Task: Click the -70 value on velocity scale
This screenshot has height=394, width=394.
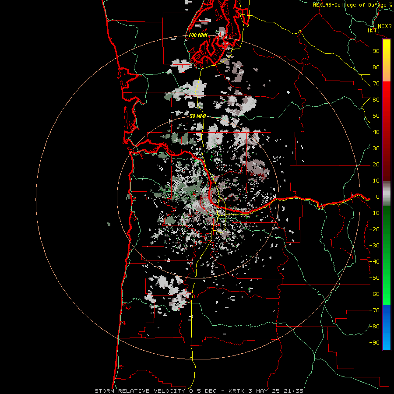Action: point(374,310)
